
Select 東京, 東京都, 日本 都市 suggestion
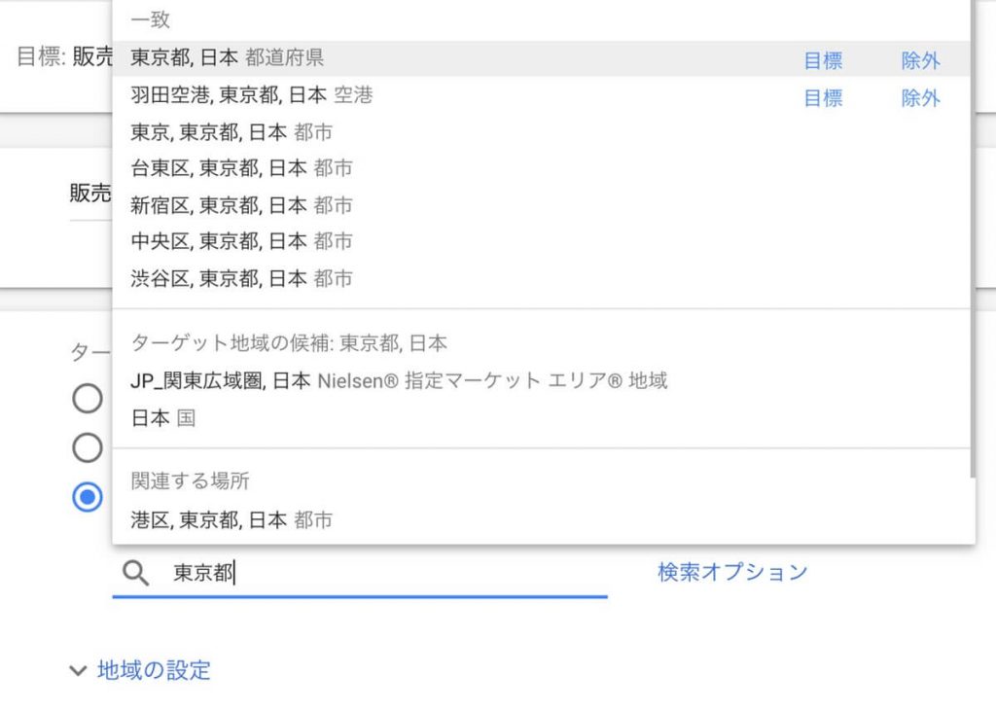point(231,131)
